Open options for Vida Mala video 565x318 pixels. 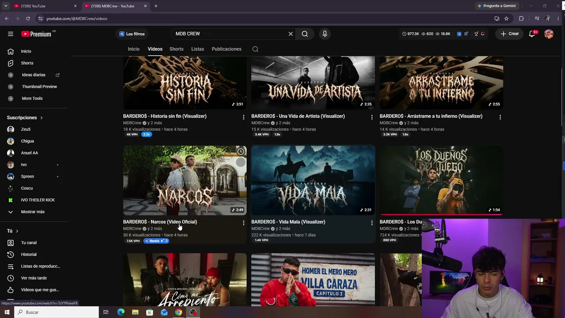[x=372, y=223]
